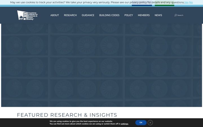Open the BUILDING CODES menu
203x127 pixels.
click(x=109, y=15)
